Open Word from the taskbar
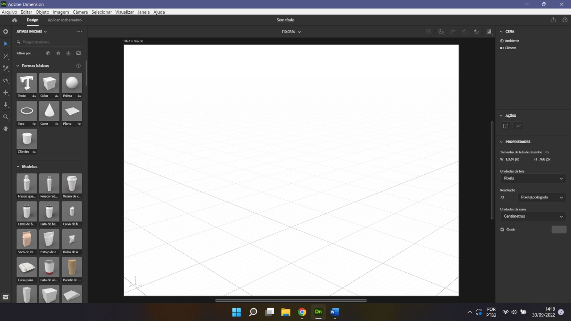 click(335, 312)
